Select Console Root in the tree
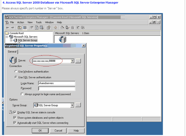This screenshot has height=136, width=186. coord(17,33)
